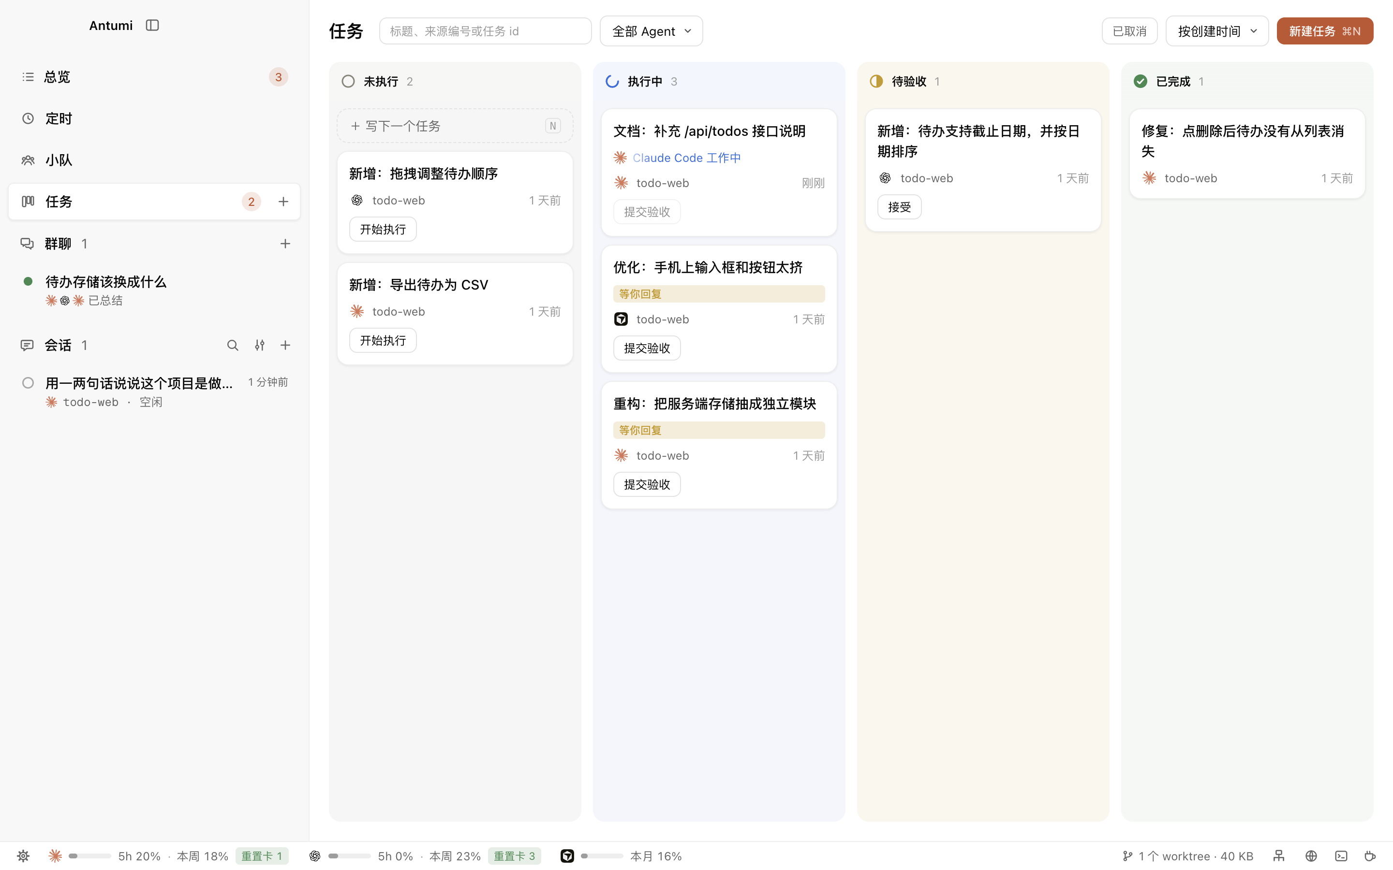Viewport: 1393px width, 870px height.
Task: Click the 重置卡 3 badge
Action: pos(515,856)
